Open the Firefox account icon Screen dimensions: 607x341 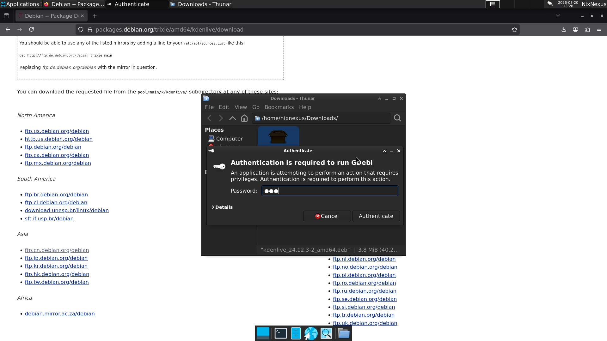point(576,29)
